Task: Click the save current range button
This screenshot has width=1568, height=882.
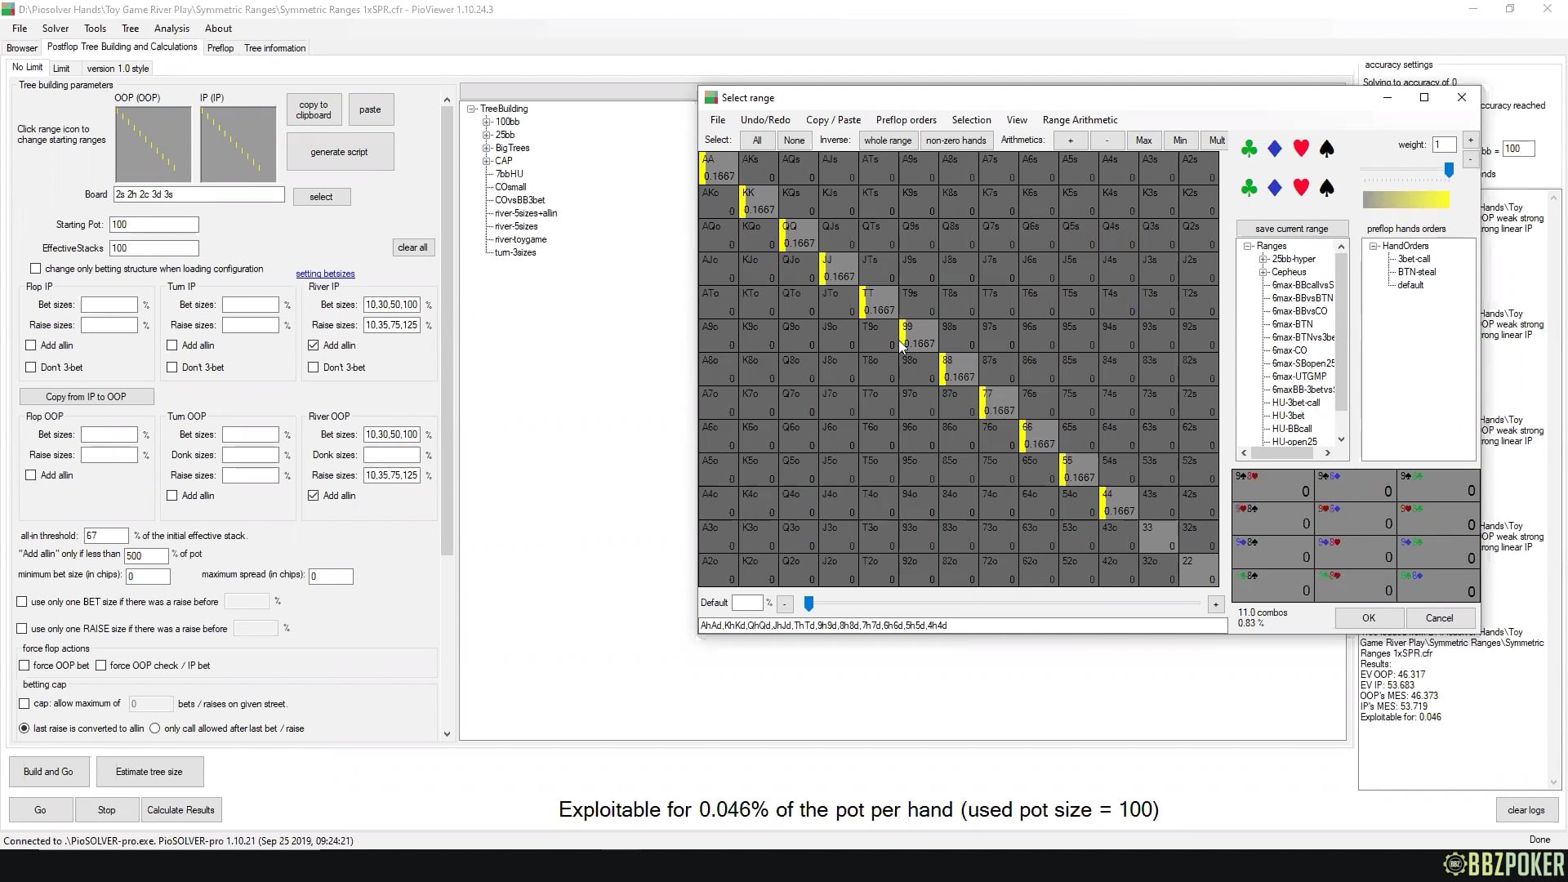Action: tap(1291, 229)
